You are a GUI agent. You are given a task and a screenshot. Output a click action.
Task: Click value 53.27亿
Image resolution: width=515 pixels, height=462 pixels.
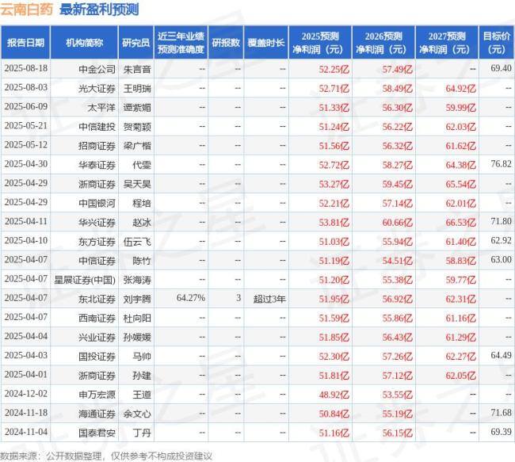point(334,184)
